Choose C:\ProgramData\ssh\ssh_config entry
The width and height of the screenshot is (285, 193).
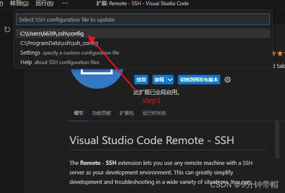tap(143, 43)
